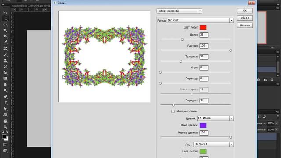The width and height of the screenshot is (281, 158).
Task: Open the Набор: Заказной dropdown
Action: pyautogui.click(x=180, y=11)
